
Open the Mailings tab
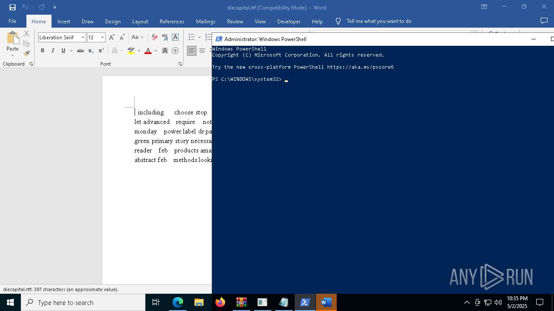(x=206, y=21)
